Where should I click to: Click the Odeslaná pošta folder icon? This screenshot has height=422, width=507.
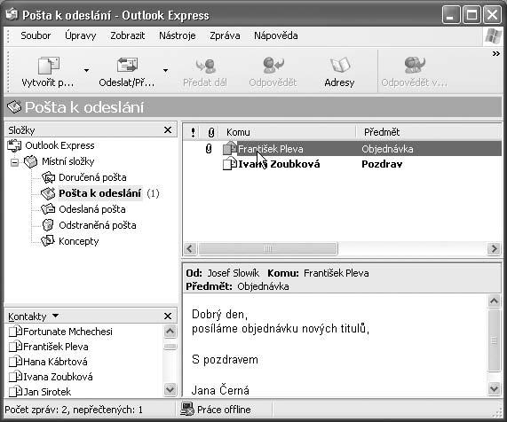[48, 209]
